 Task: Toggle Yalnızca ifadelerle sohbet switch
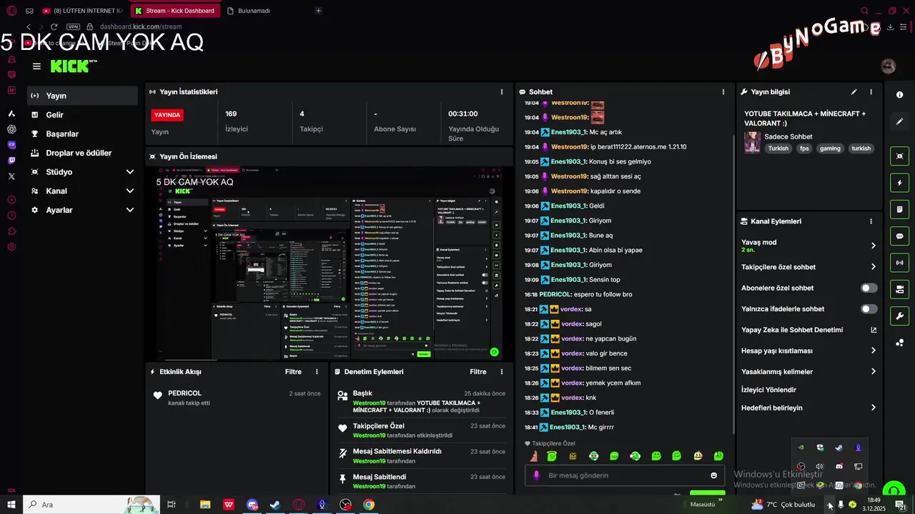click(869, 309)
